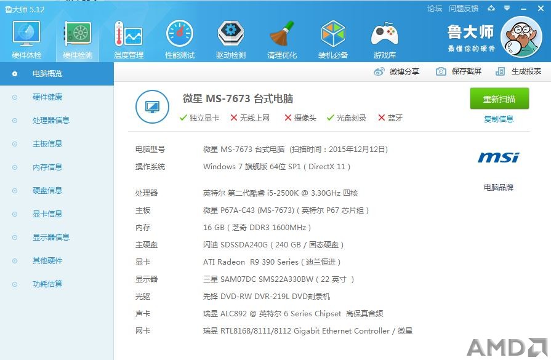Open 论坛 forum link
The width and height of the screenshot is (551, 360).
tap(434, 9)
